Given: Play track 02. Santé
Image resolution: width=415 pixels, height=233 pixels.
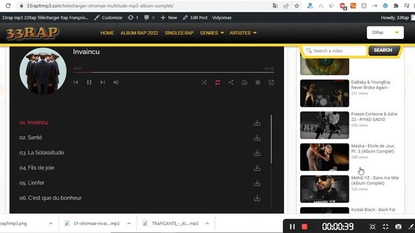Looking at the screenshot, I should click(x=30, y=137).
